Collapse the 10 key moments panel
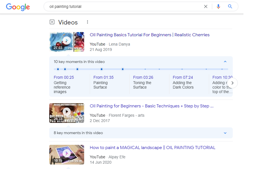The height and width of the screenshot is (169, 253). 225,62
